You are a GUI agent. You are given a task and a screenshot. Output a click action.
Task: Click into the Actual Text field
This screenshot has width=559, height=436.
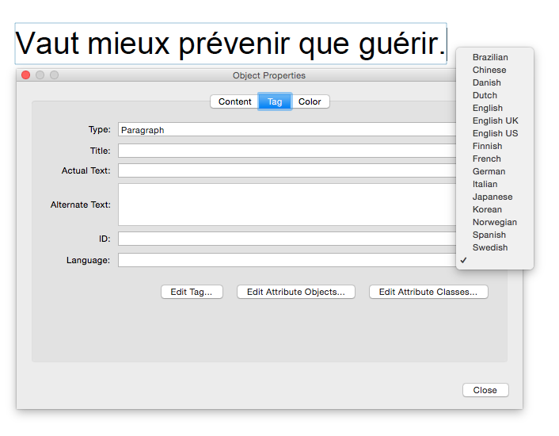pyautogui.click(x=287, y=170)
